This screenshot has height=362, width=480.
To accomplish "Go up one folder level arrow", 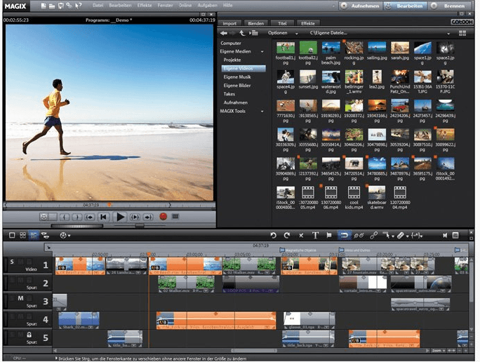I will coord(242,33).
